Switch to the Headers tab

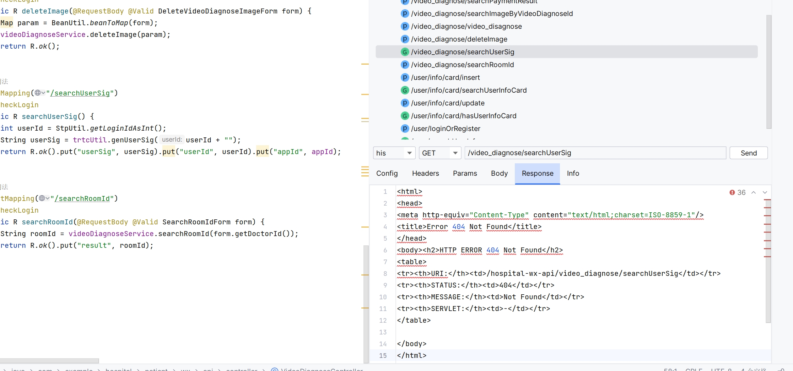(426, 173)
